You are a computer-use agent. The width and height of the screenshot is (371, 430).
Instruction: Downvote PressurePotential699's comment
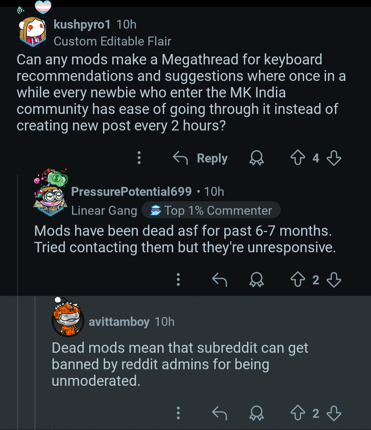pyautogui.click(x=334, y=279)
